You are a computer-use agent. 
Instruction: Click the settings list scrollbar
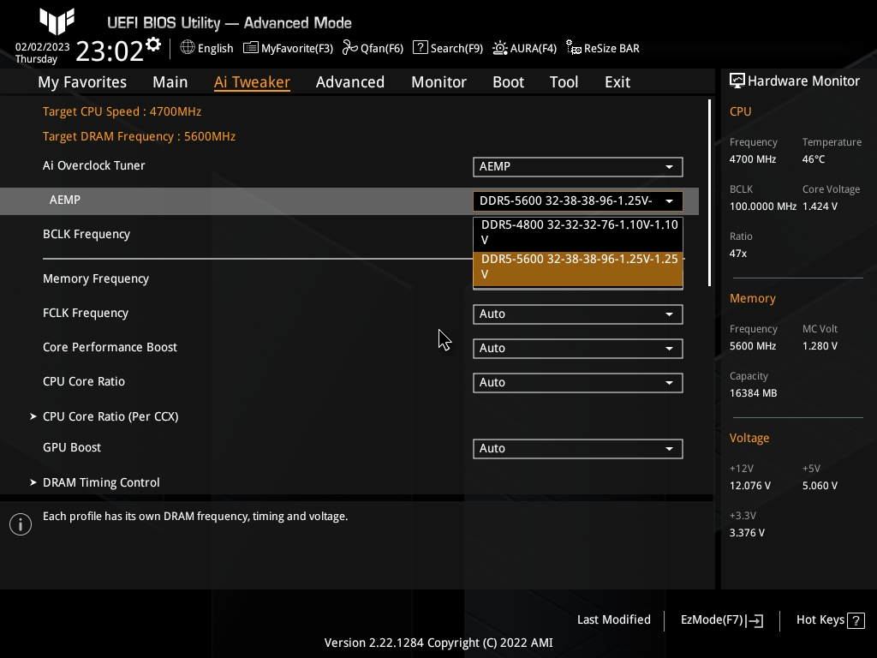(709, 193)
